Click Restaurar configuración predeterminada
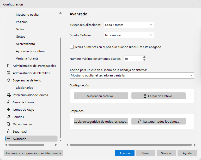The height and width of the screenshot is (160, 201). (x=33, y=153)
